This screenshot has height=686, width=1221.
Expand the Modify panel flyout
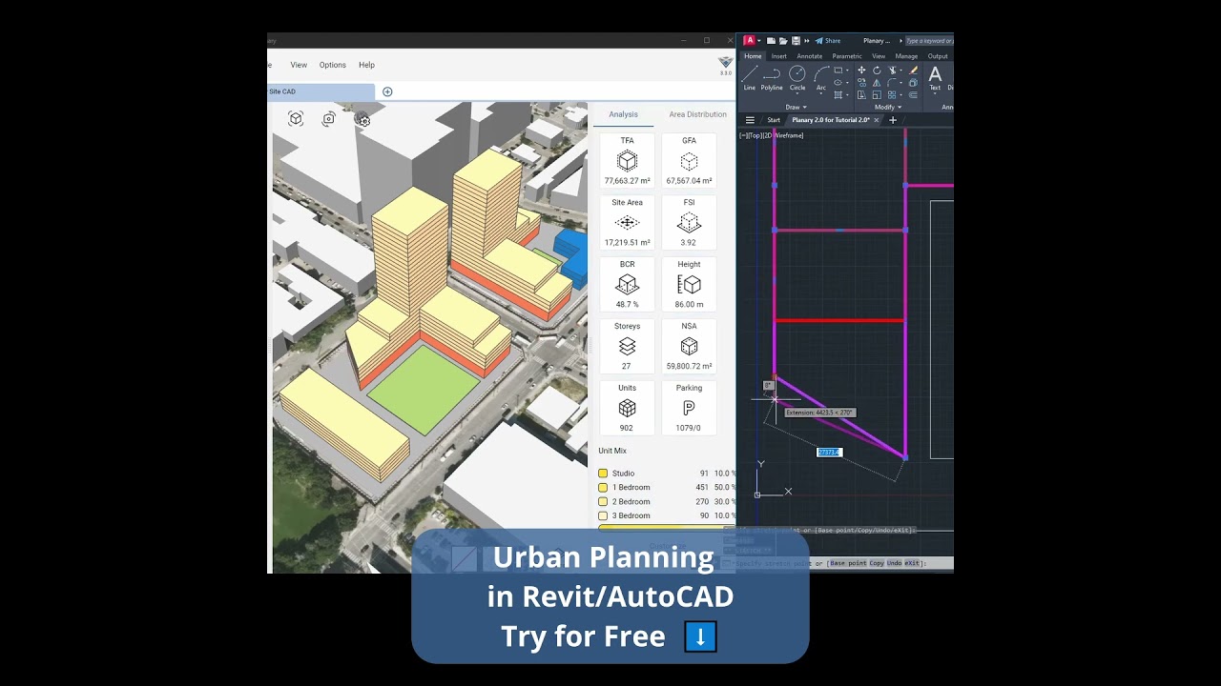887,107
